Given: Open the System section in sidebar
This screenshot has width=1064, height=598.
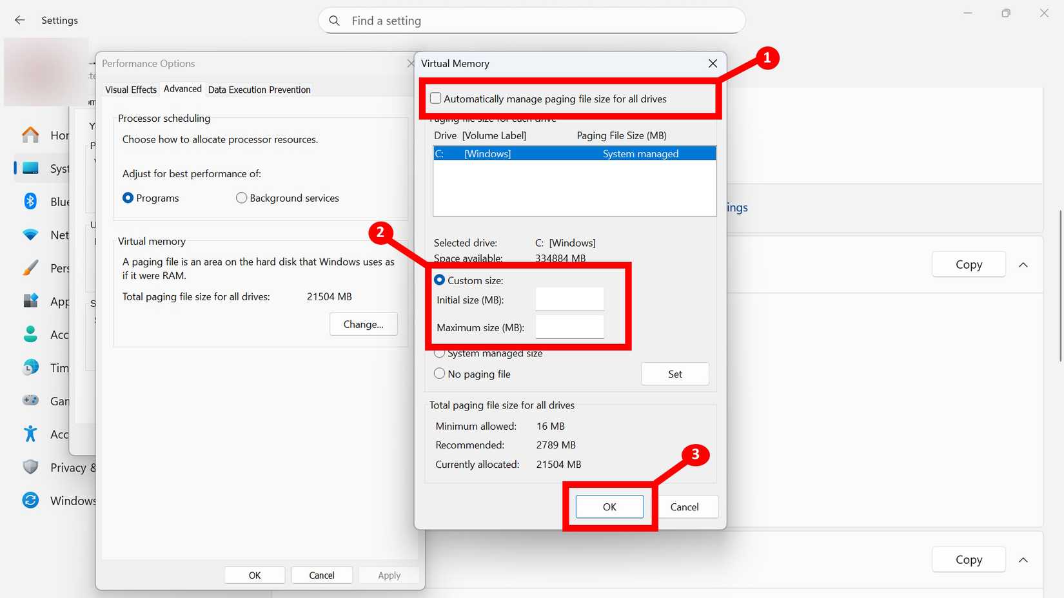Looking at the screenshot, I should pyautogui.click(x=30, y=168).
